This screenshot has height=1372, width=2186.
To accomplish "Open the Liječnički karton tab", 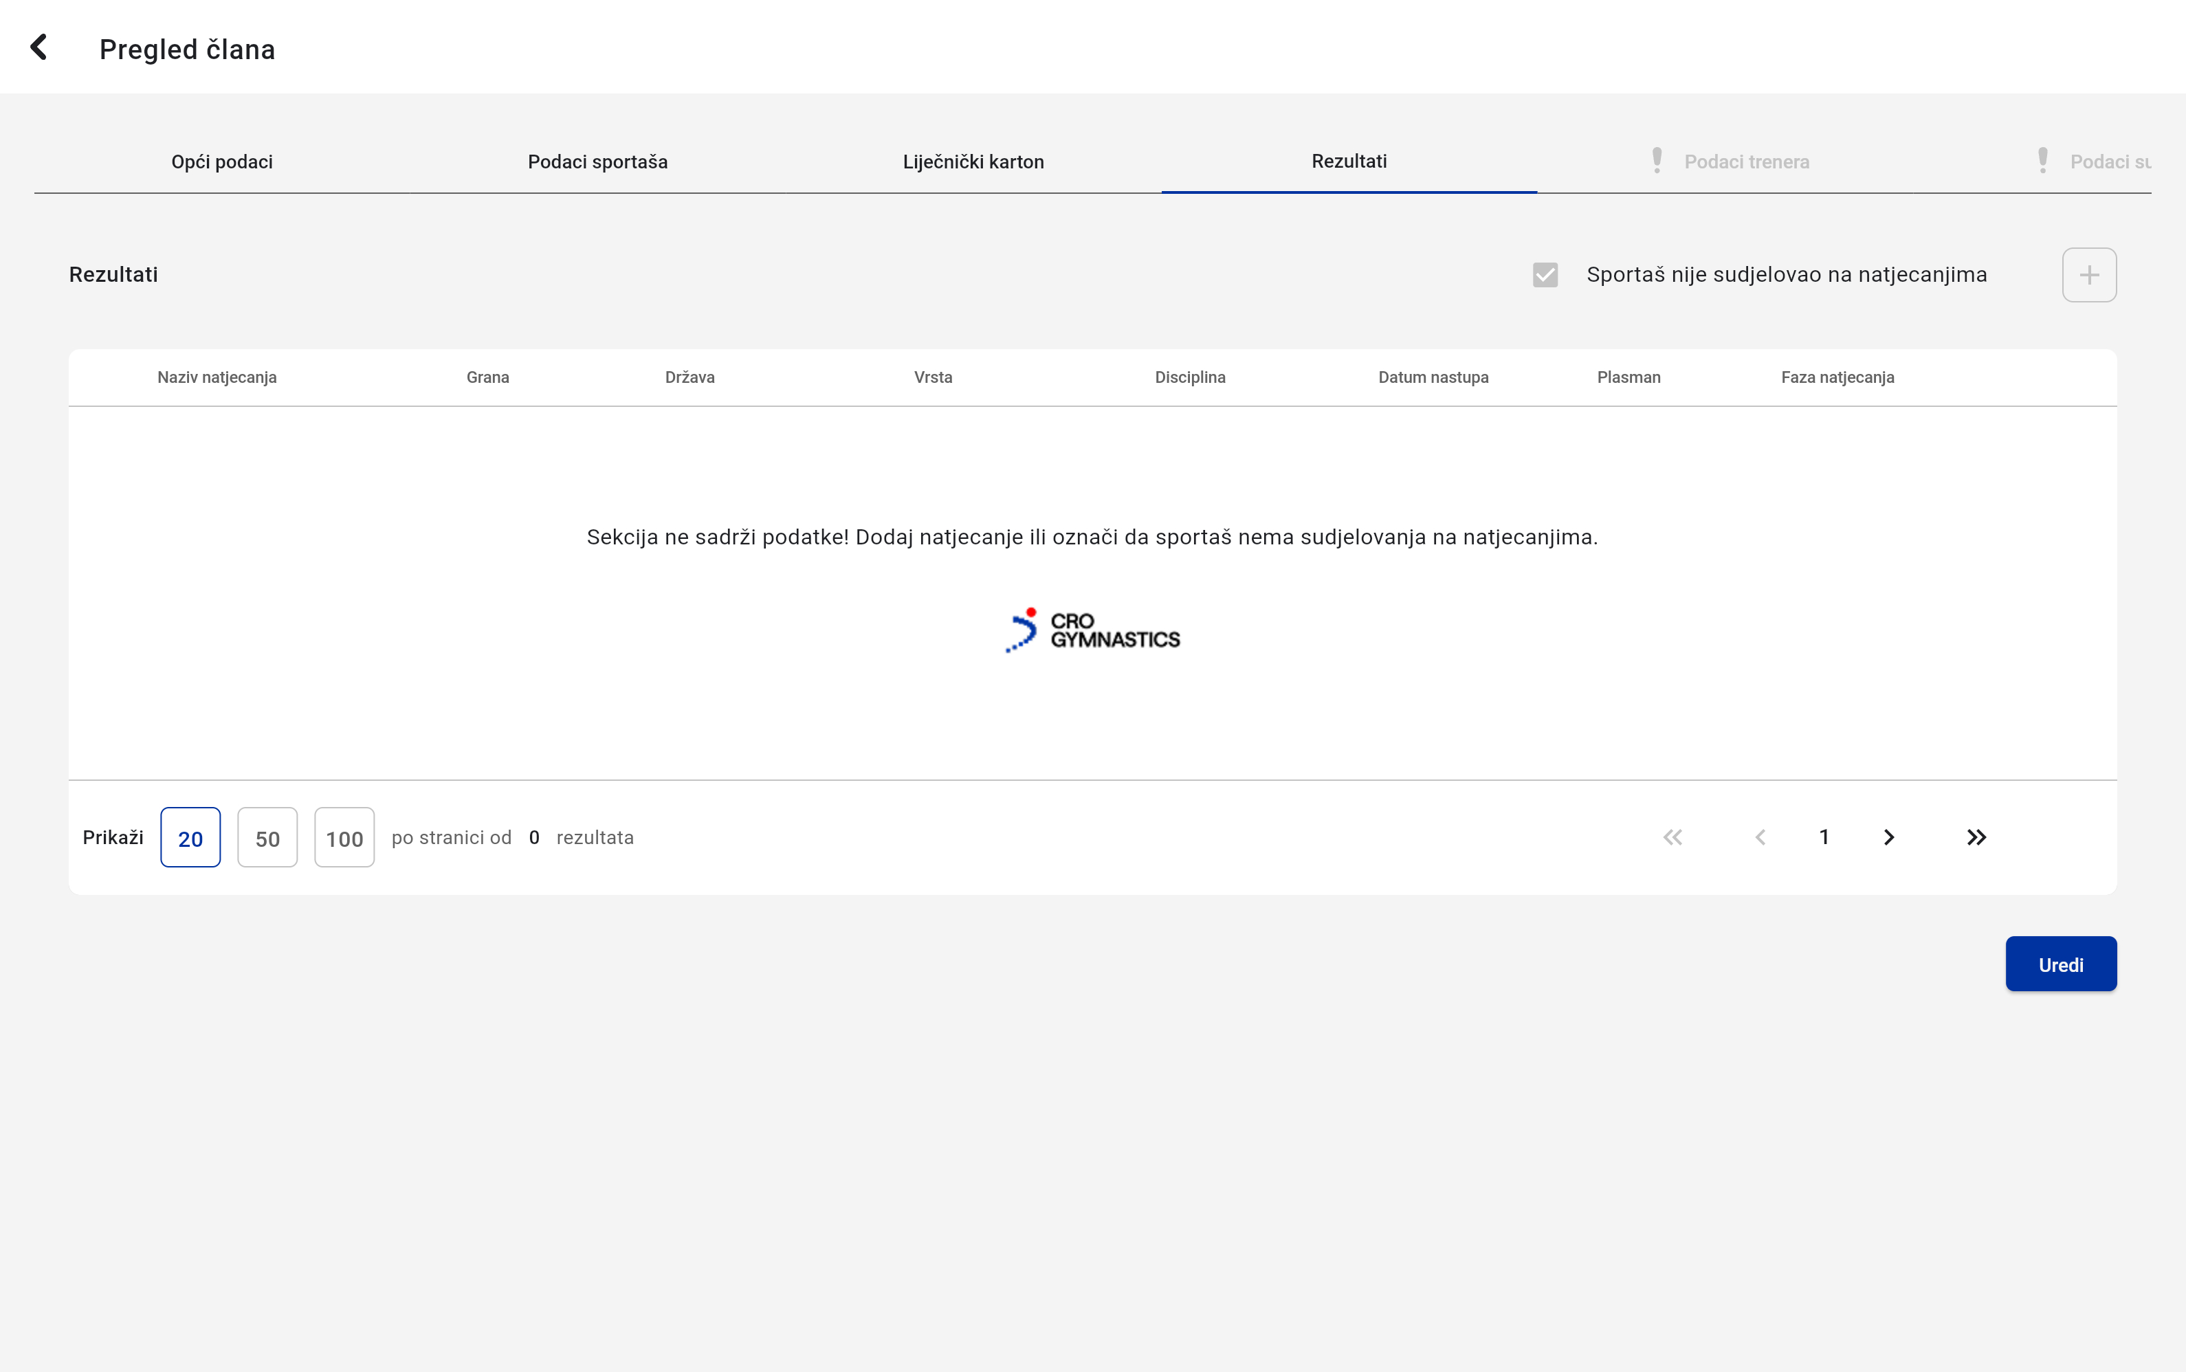I will point(973,162).
